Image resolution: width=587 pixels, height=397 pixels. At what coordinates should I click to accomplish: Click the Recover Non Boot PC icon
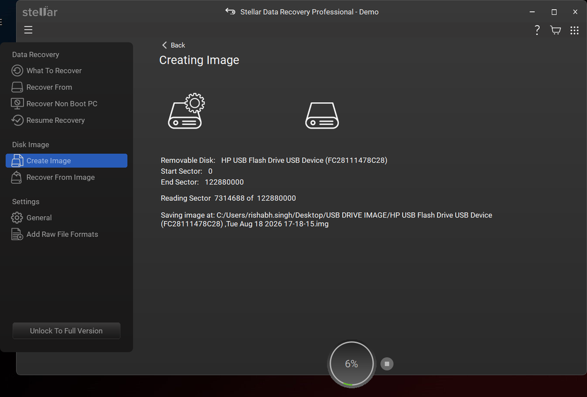(x=17, y=104)
